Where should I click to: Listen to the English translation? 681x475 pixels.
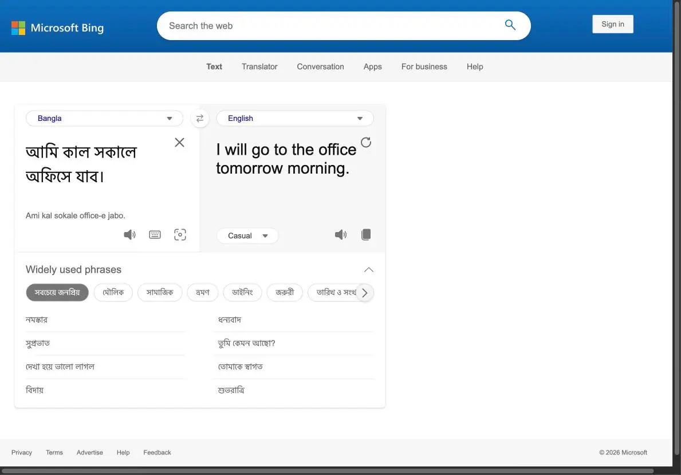pyautogui.click(x=340, y=235)
